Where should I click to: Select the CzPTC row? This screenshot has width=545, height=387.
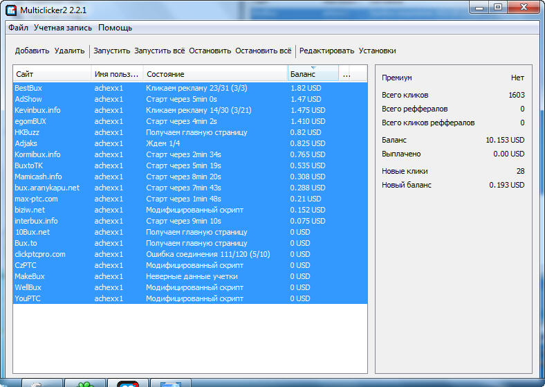(190, 265)
